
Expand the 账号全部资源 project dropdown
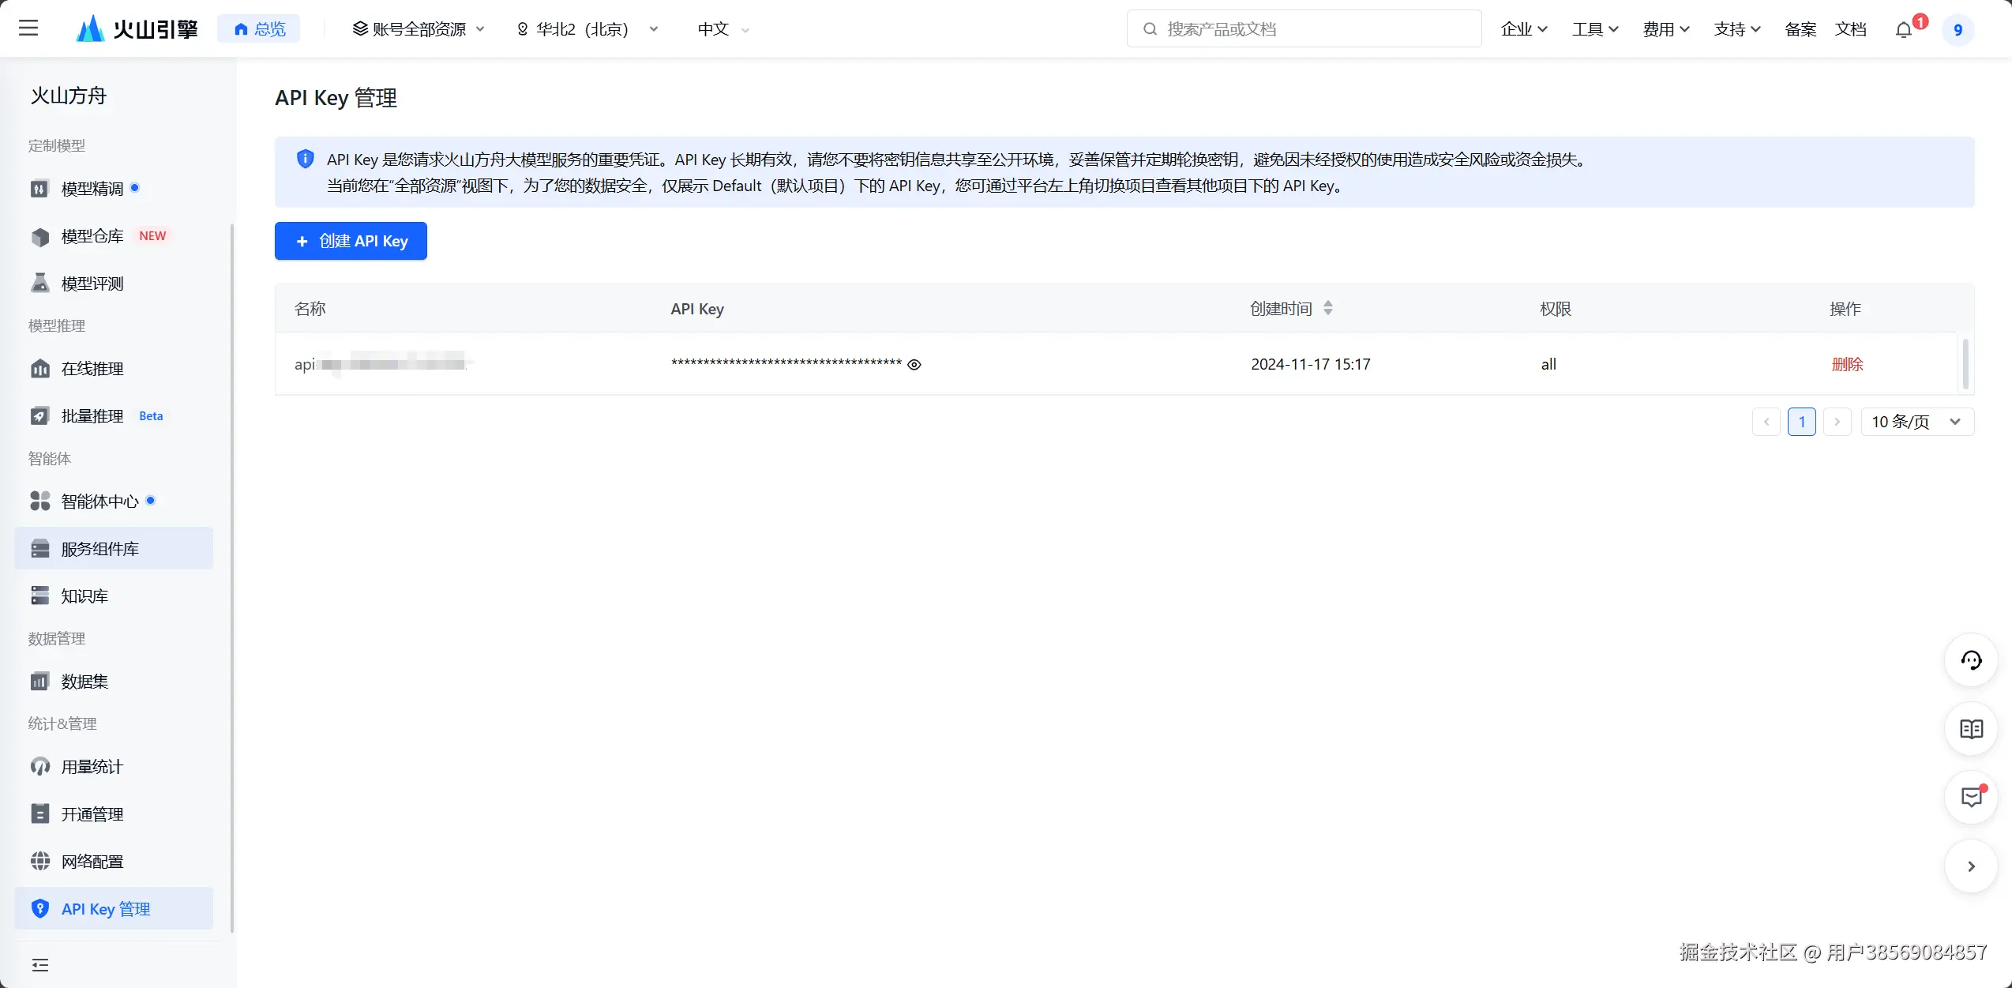419,29
